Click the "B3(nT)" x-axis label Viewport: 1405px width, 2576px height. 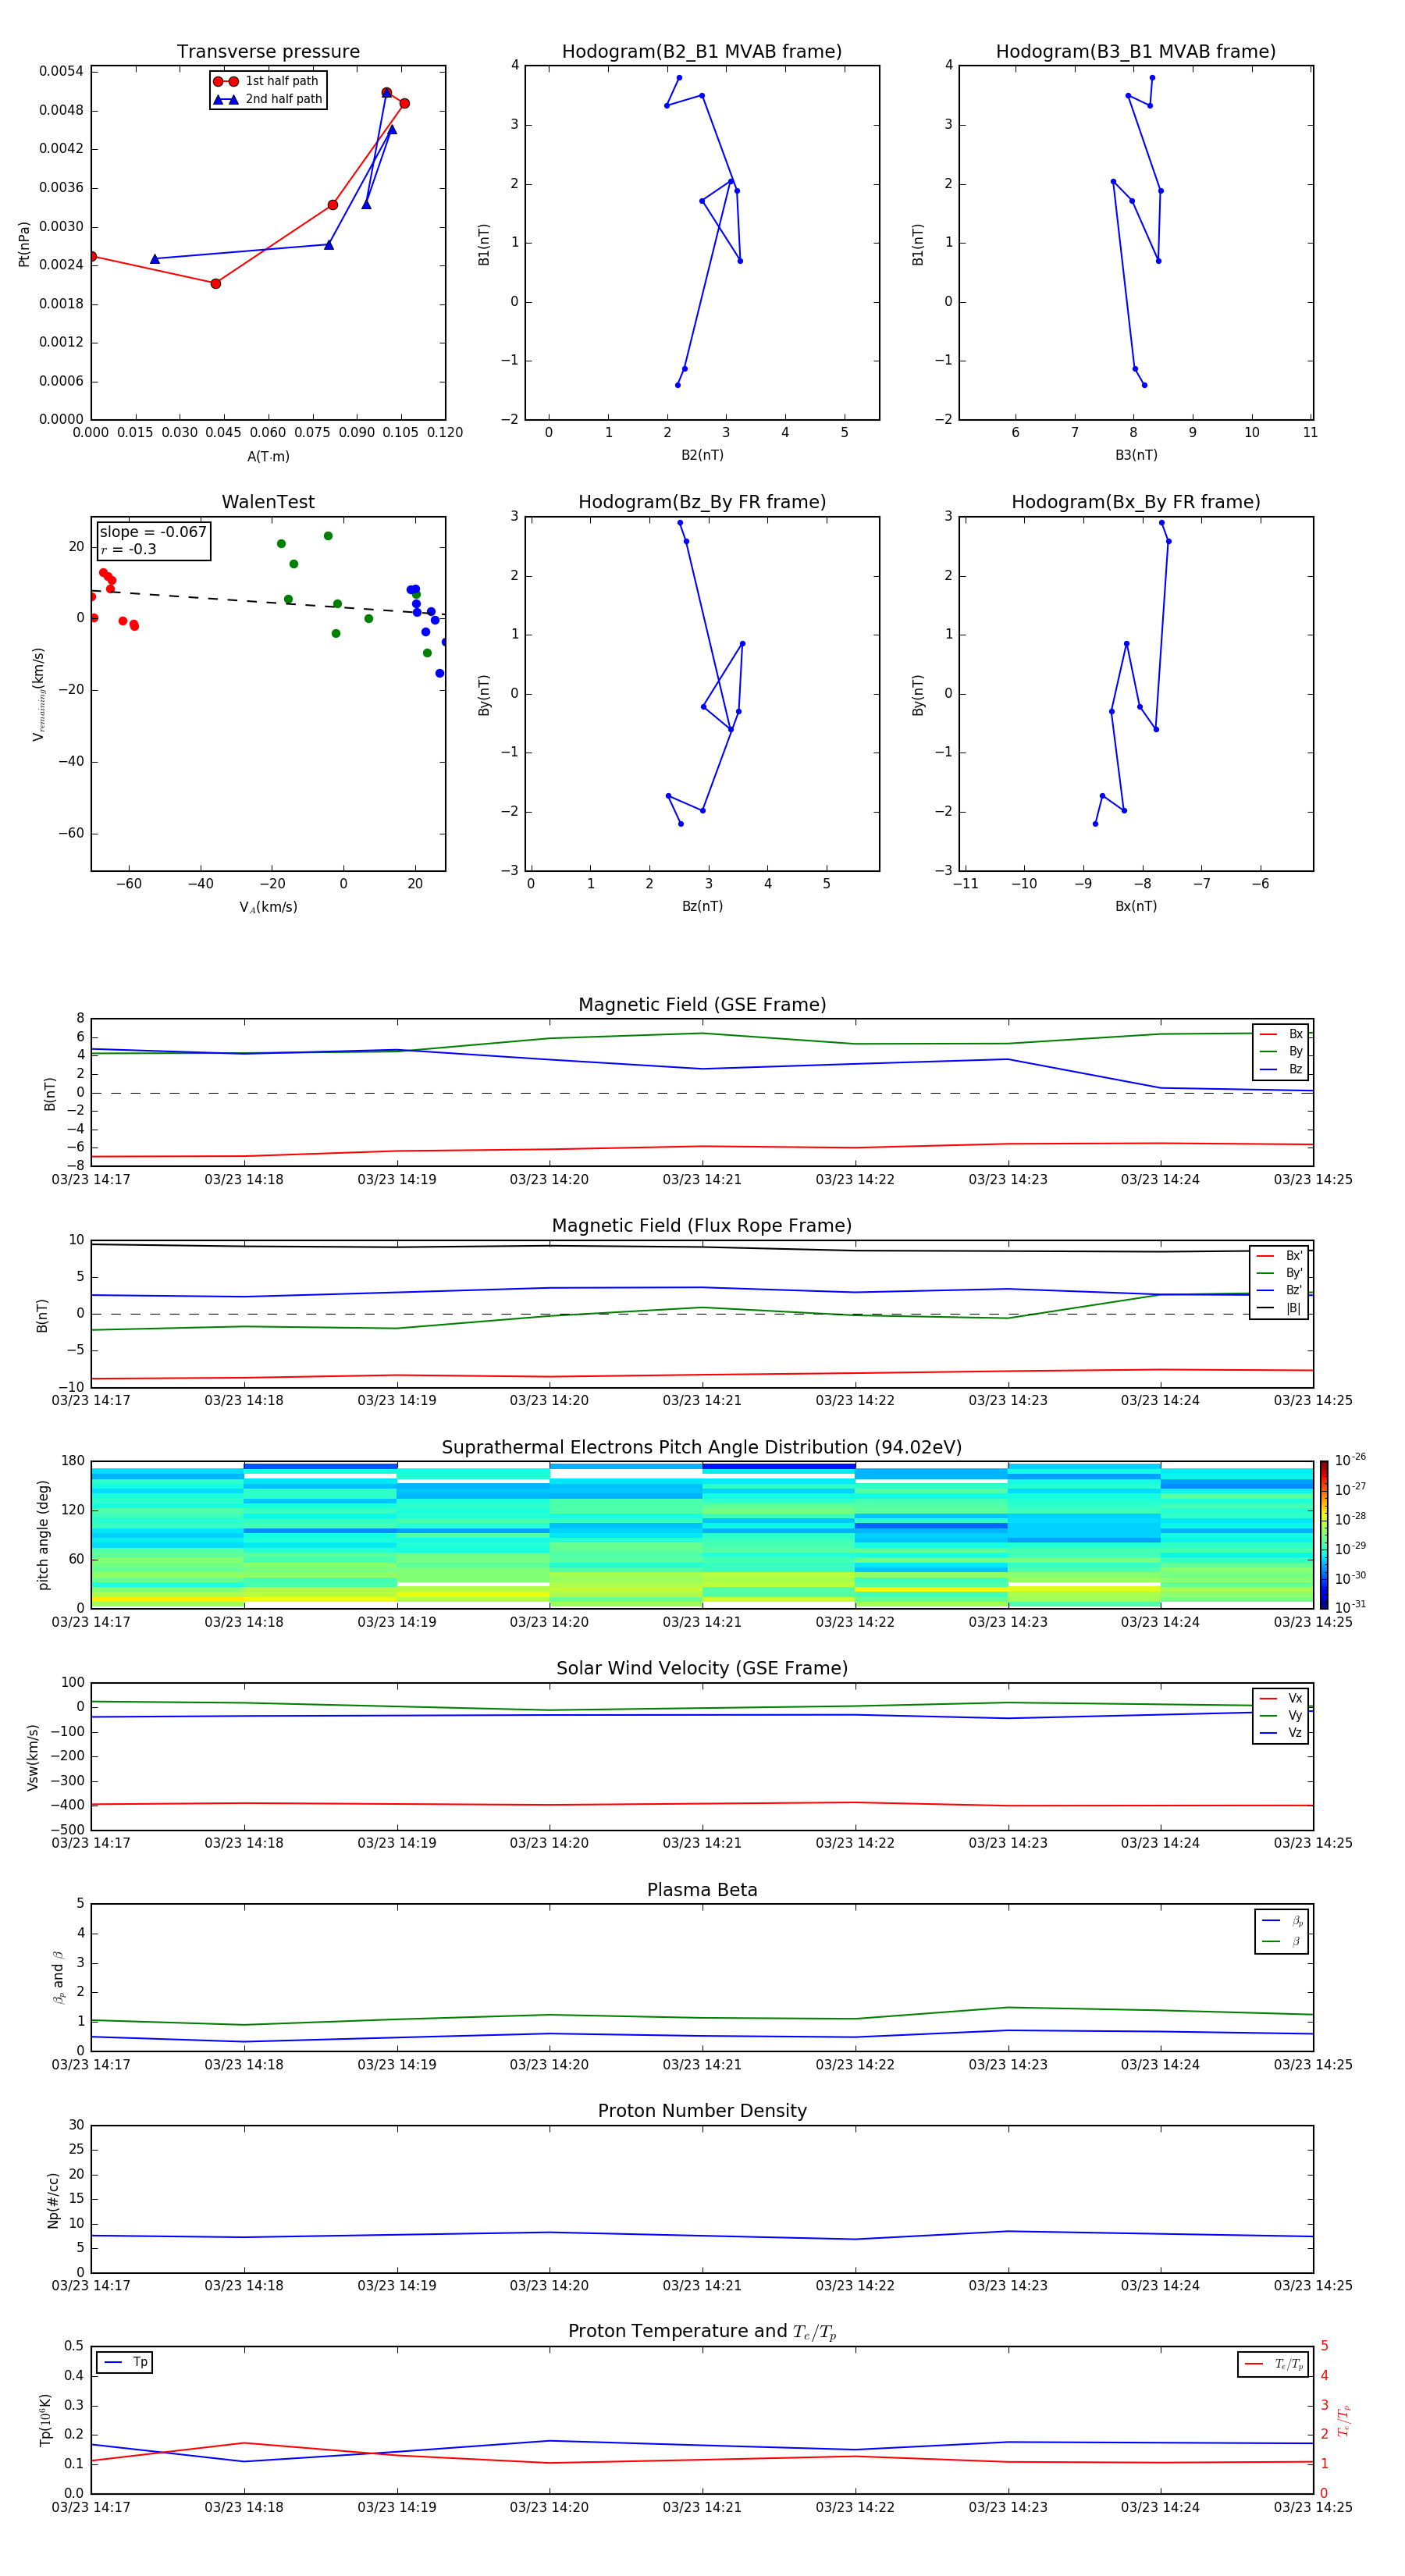(x=1136, y=455)
